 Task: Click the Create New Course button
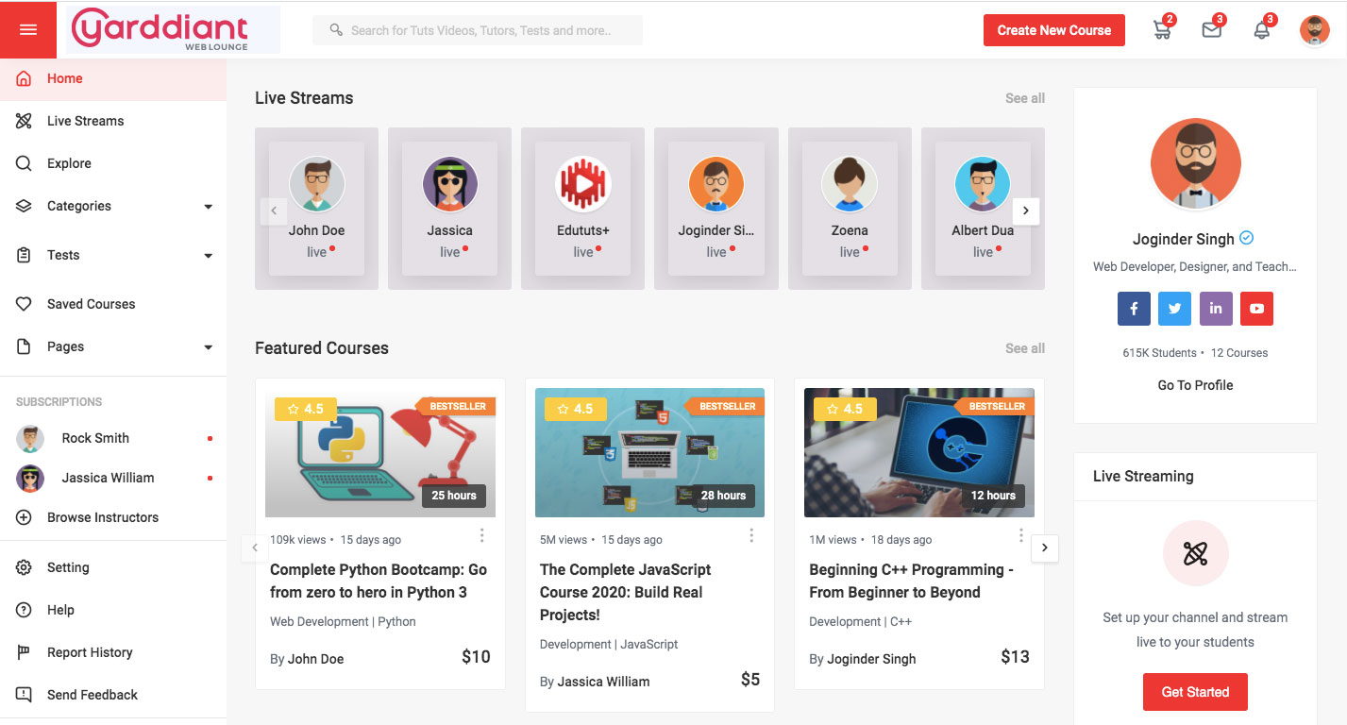pos(1053,29)
